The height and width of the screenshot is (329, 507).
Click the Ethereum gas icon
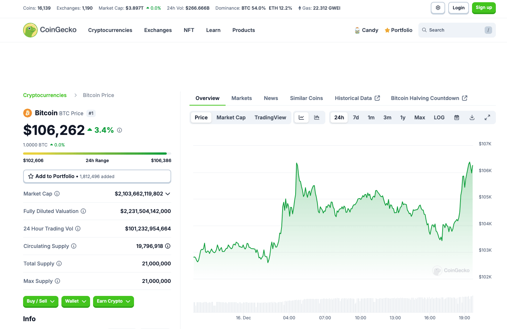[x=300, y=8]
